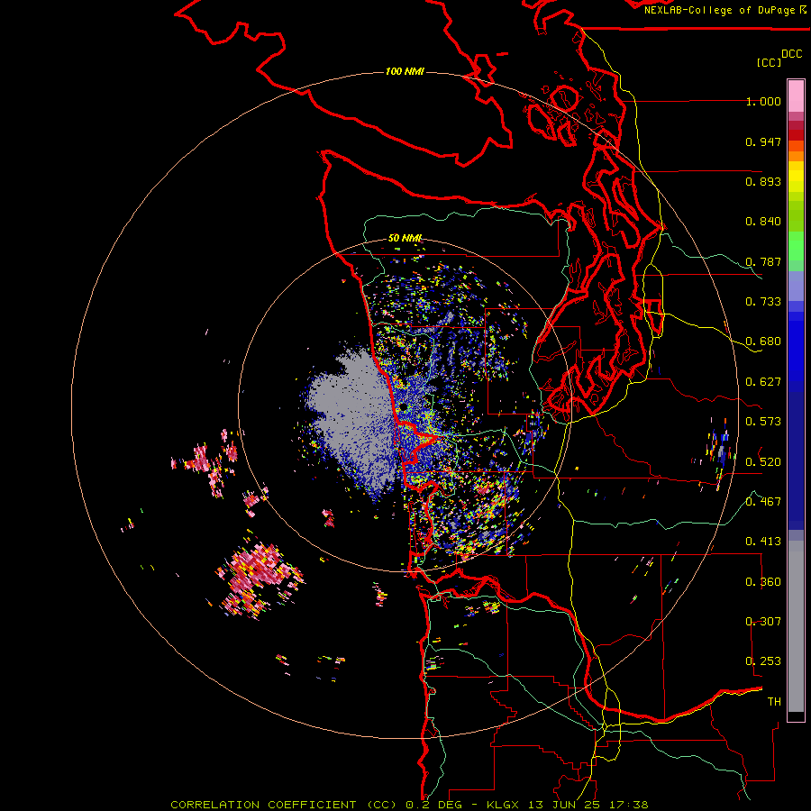Click the 0.467 scale value
Viewport: 811px width, 811px height.
(763, 501)
